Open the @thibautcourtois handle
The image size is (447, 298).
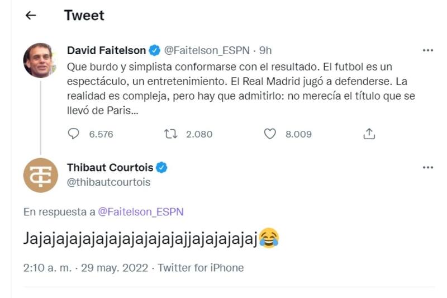(x=109, y=182)
